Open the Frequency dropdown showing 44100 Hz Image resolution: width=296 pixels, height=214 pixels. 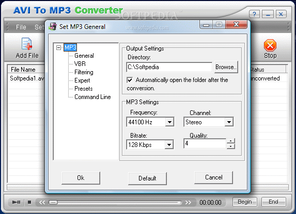169,122
